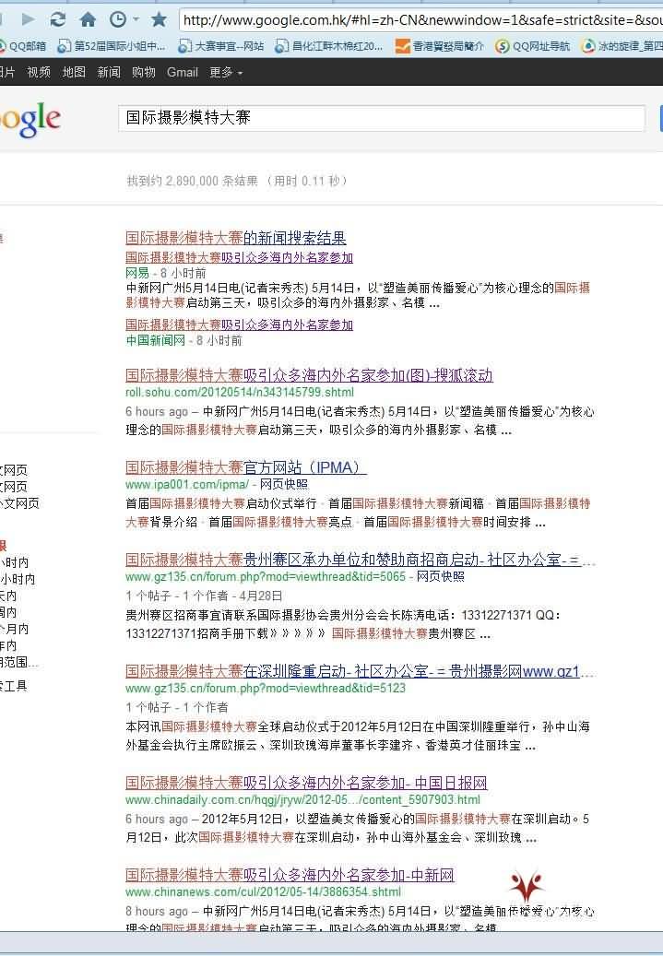Click the Google logo

point(30,120)
